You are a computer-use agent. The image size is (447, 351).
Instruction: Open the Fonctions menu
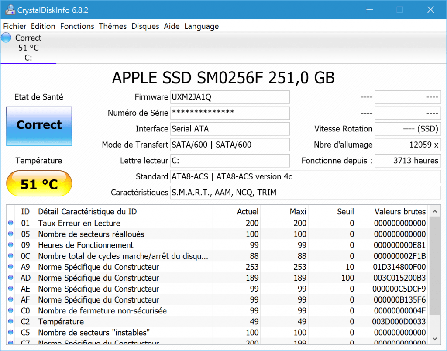(x=77, y=26)
